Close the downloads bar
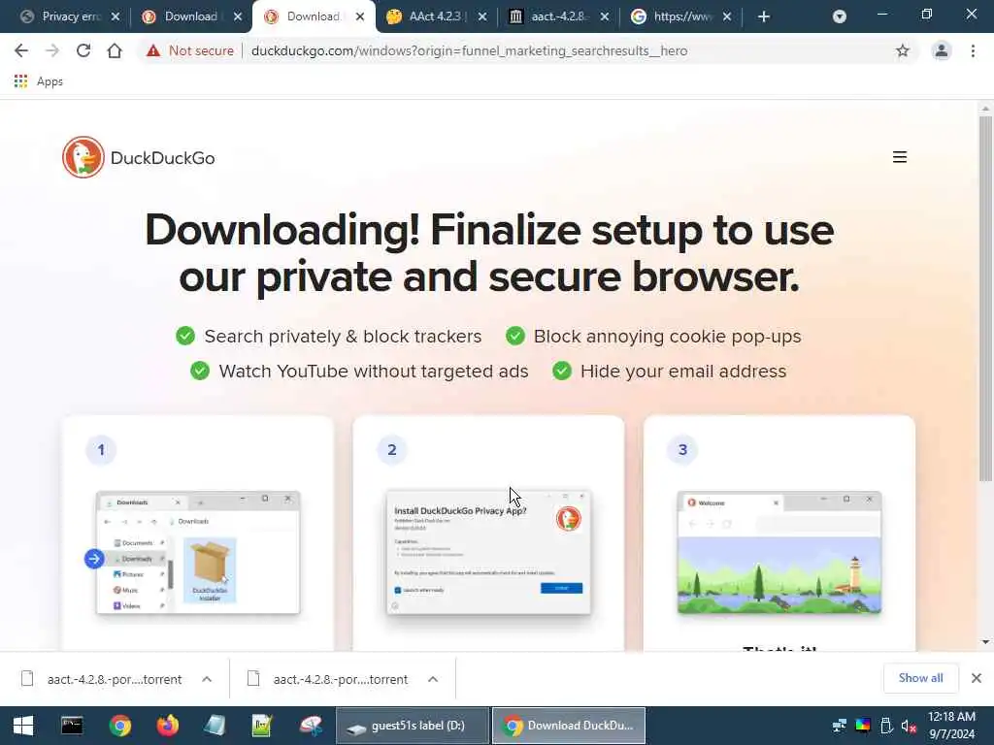This screenshot has height=745, width=994. tap(977, 678)
